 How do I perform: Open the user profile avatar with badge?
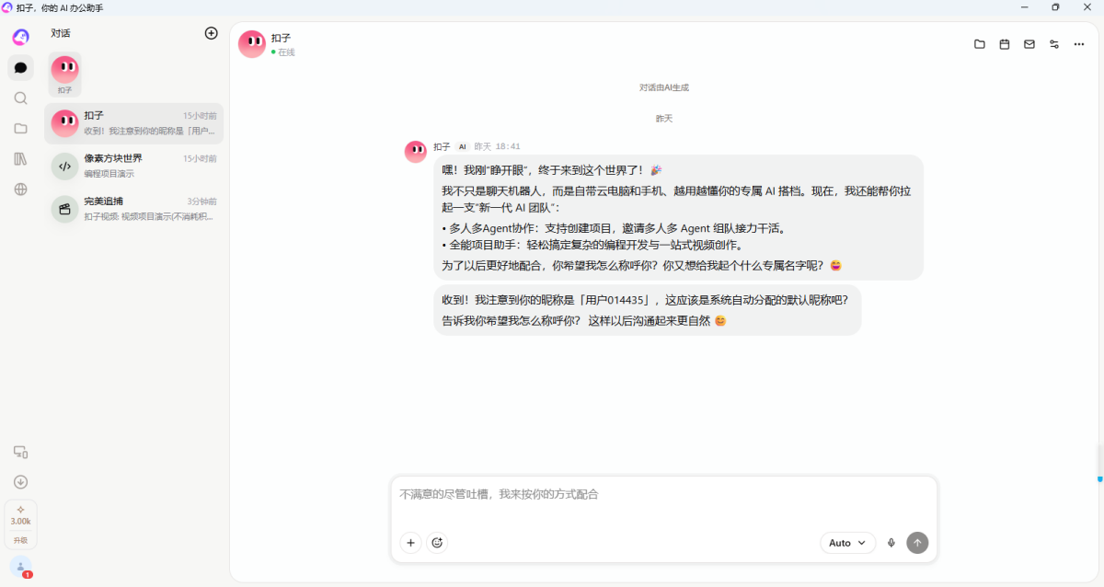[x=20, y=567]
